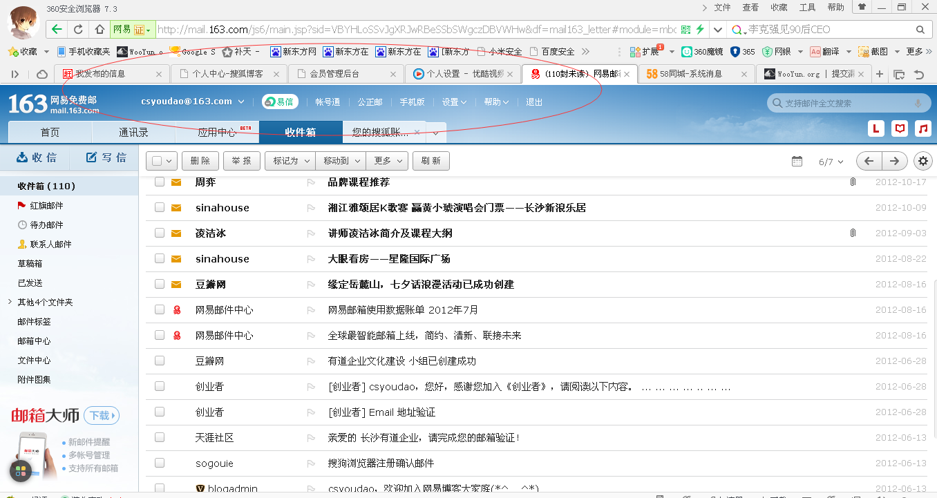Image resolution: width=937 pixels, height=498 pixels.
Task: Tick checkbox for 网易邮箱使用数据账单 mail
Action: 160,309
